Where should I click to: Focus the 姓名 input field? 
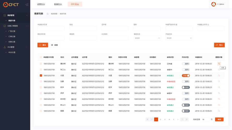[83, 28]
